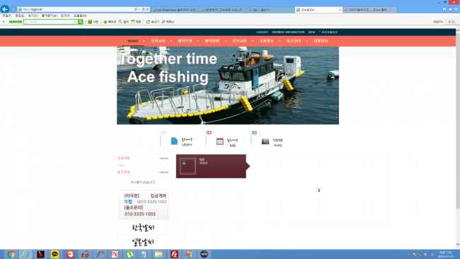
Task: Open the 파일(F) menu
Action: click(7, 16)
